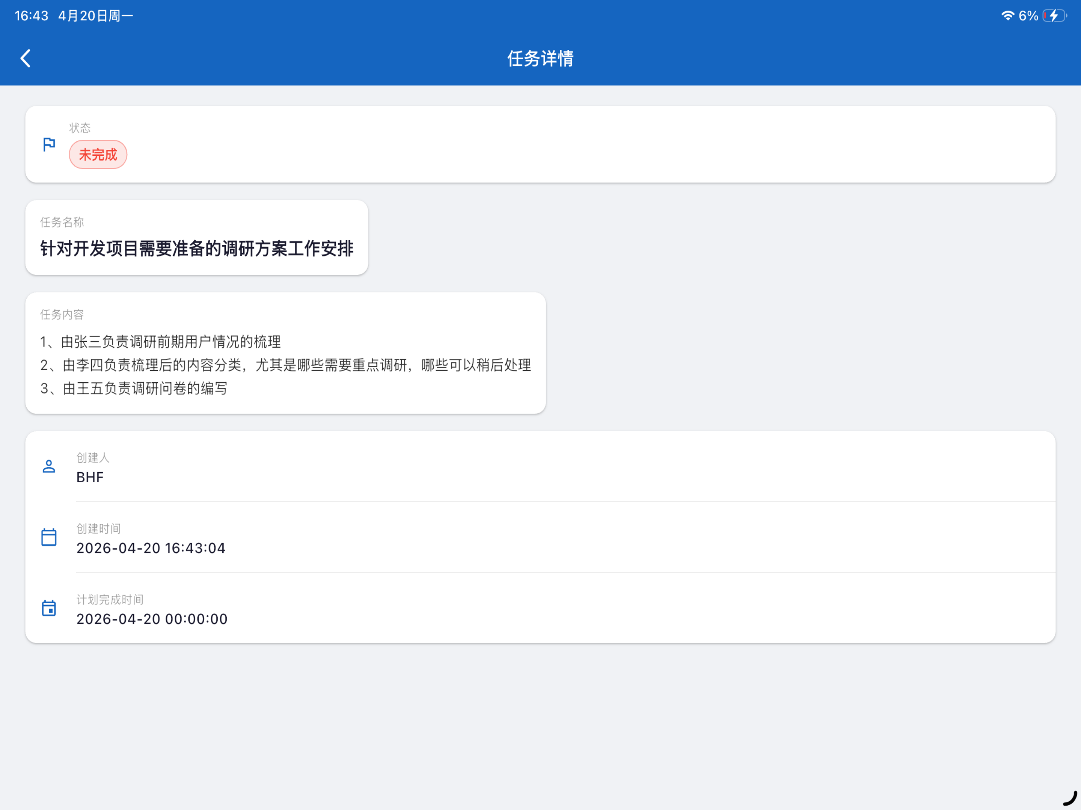
Task: Click the planned completion calendar icon
Action: pyautogui.click(x=49, y=608)
